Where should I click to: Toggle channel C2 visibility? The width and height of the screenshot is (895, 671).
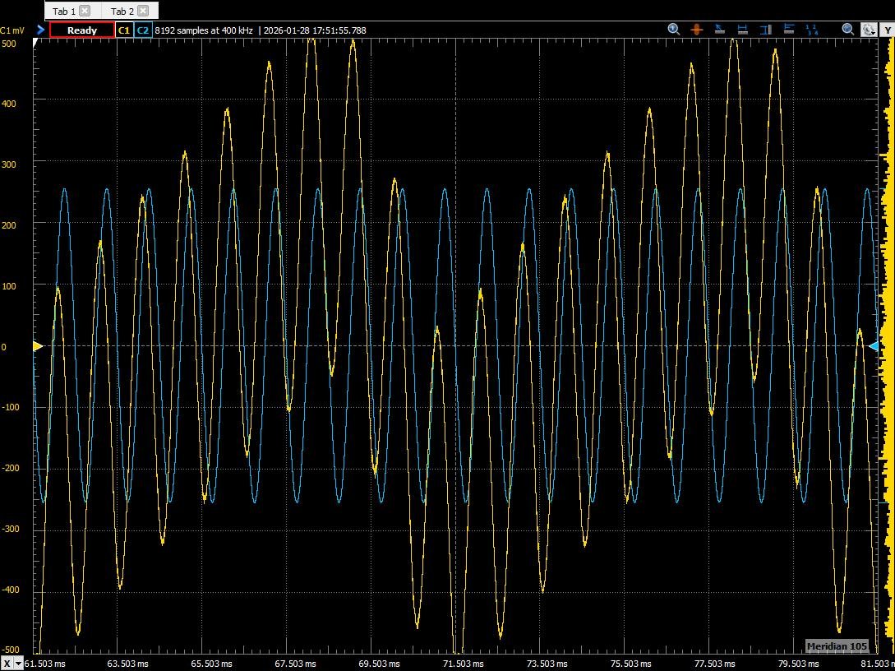click(141, 30)
